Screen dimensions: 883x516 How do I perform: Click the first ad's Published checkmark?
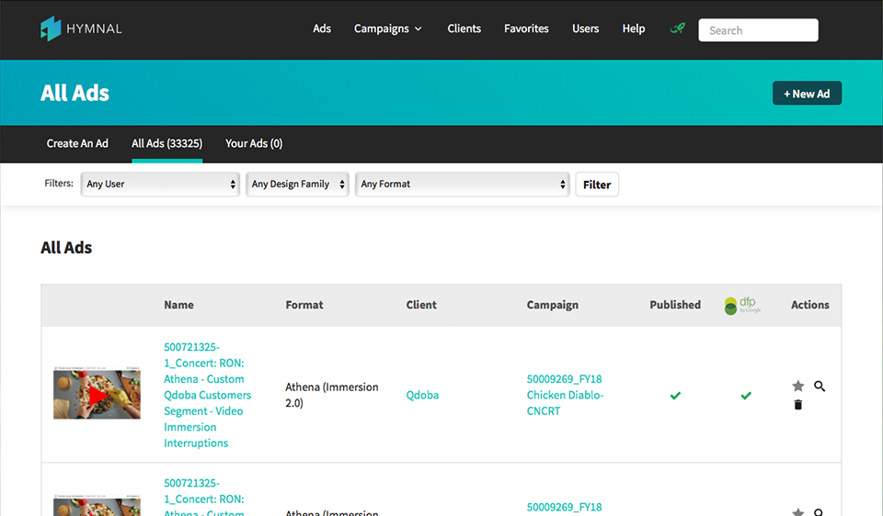(x=675, y=396)
